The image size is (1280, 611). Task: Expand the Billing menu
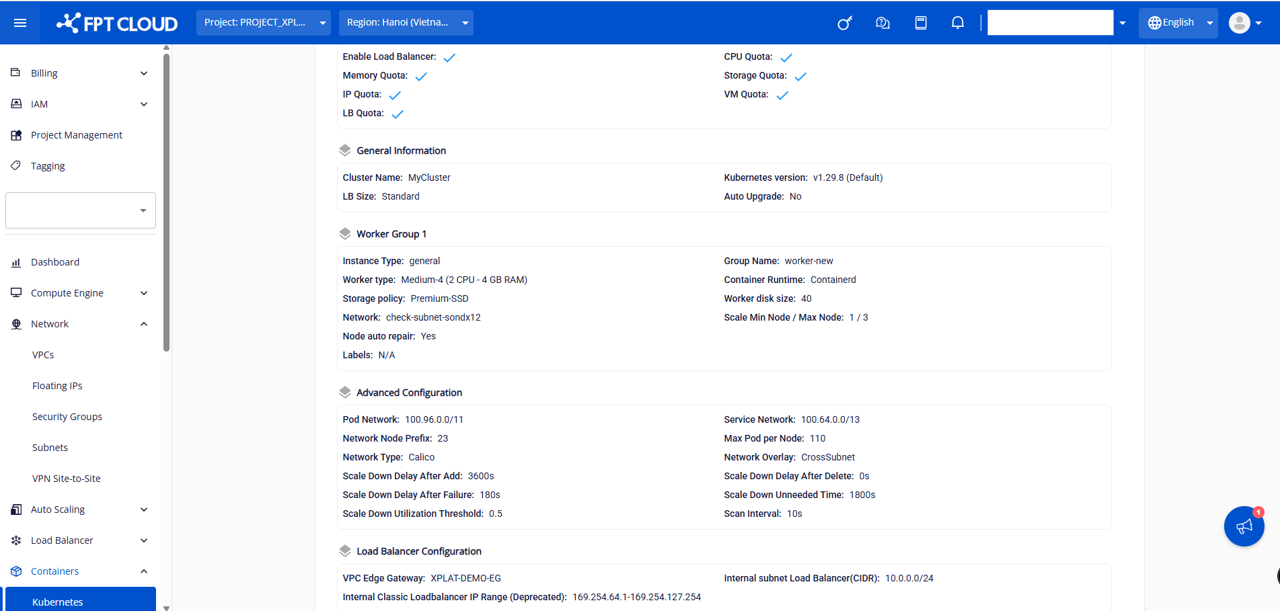point(80,73)
